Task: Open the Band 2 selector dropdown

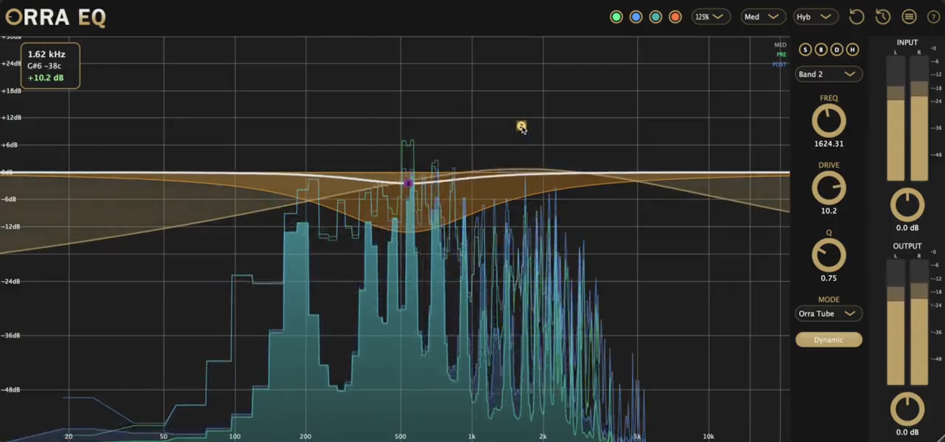Action: pos(828,74)
